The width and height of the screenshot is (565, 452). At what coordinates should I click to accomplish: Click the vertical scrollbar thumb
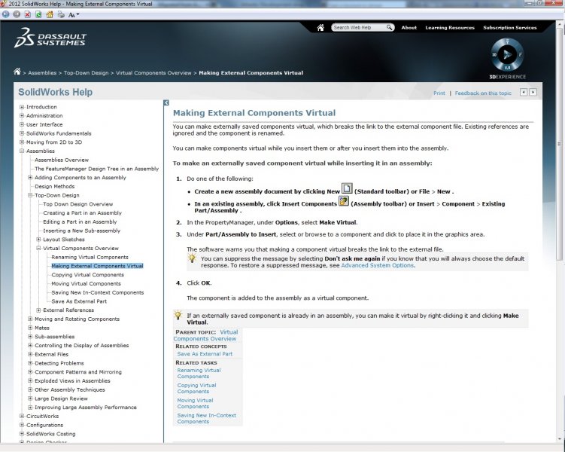[x=559, y=145]
